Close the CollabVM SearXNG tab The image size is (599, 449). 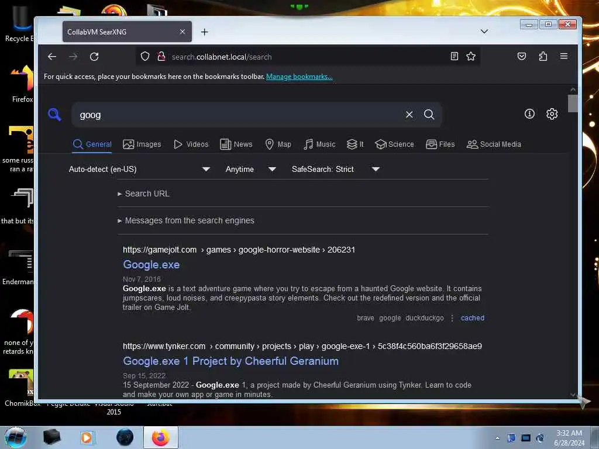click(183, 32)
